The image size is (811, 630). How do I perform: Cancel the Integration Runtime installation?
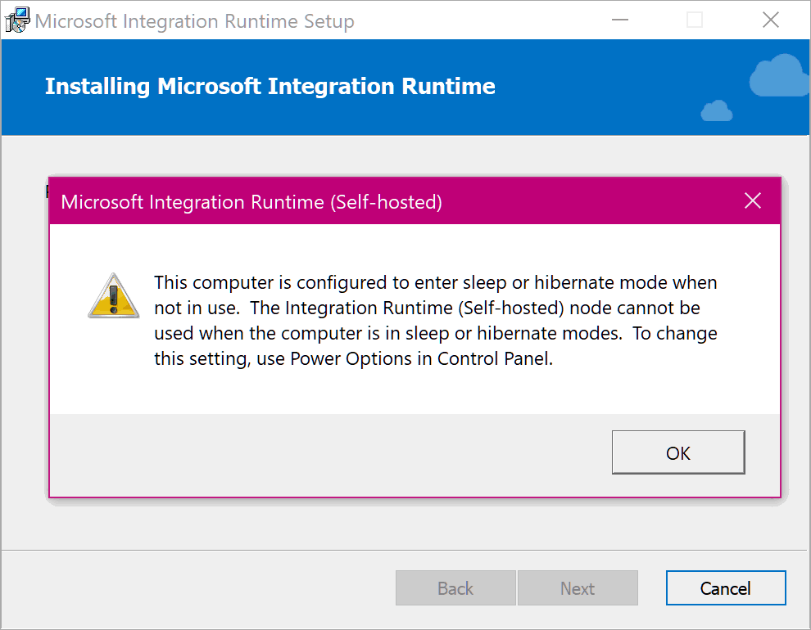click(725, 588)
